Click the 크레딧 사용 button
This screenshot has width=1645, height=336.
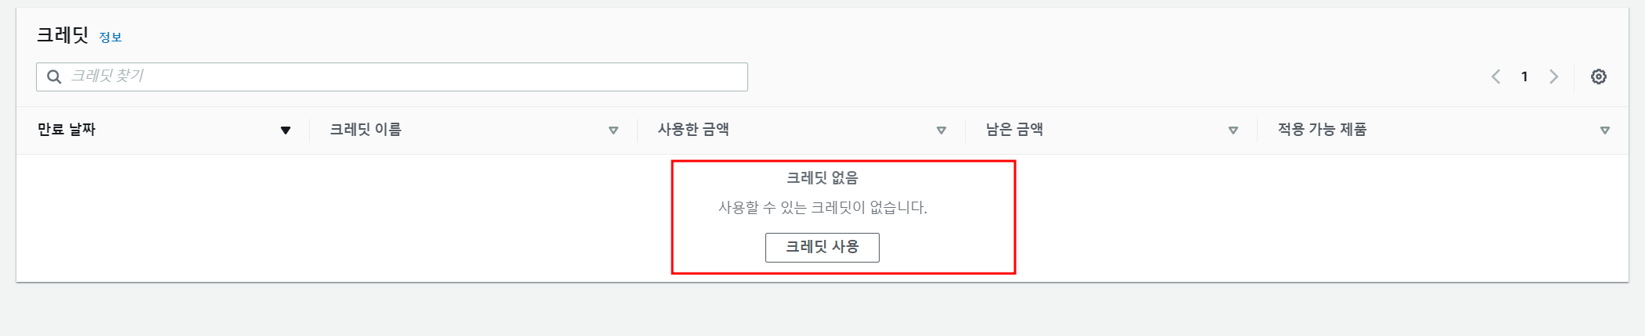pos(822,247)
